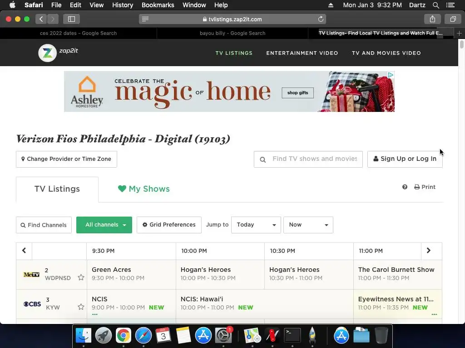Open the Safari Share icon
Image resolution: width=465 pixels, height=348 pixels.
tap(432, 19)
